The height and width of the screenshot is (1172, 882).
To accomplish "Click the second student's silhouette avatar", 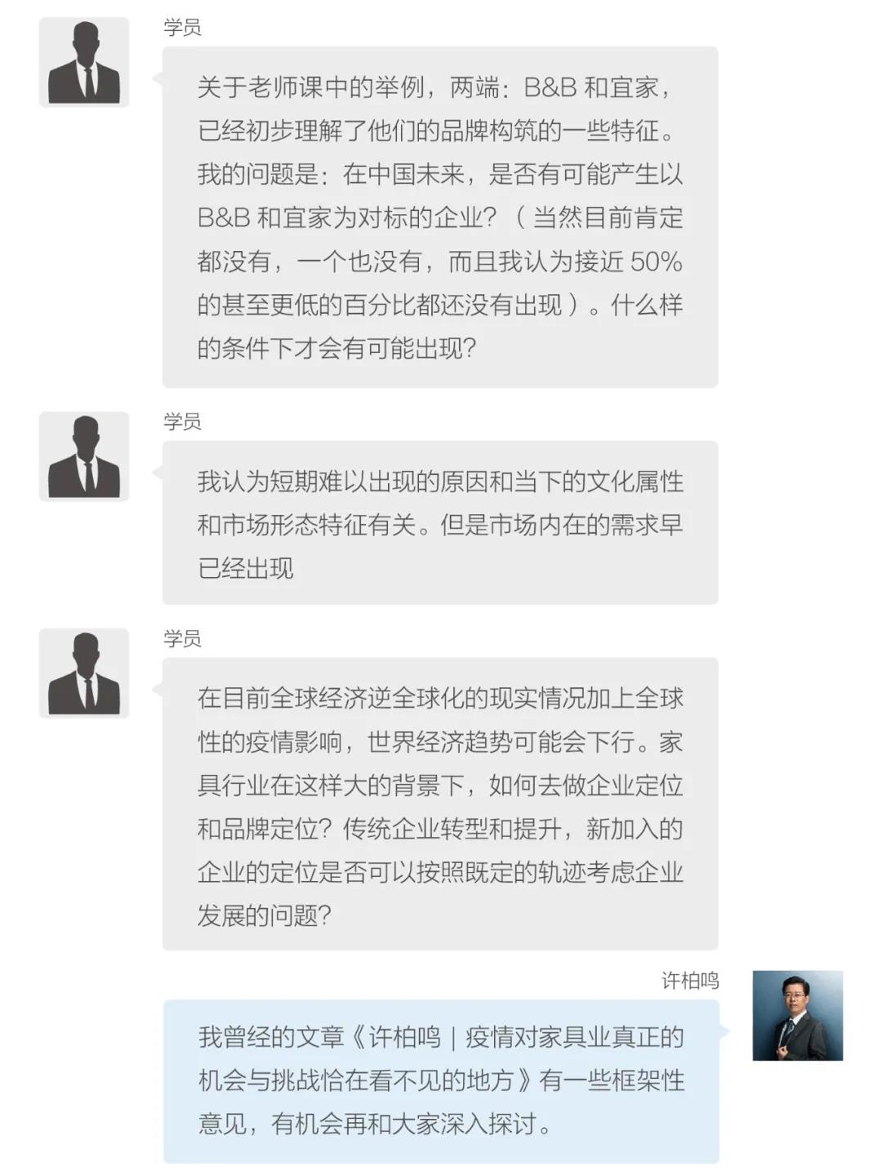I will tap(84, 456).
